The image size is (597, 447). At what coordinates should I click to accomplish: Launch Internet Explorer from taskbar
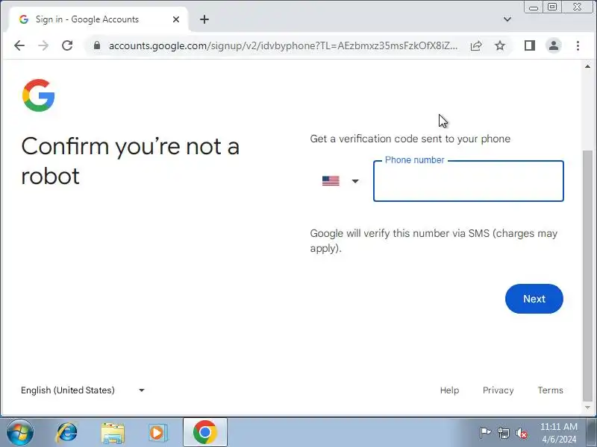pos(67,433)
